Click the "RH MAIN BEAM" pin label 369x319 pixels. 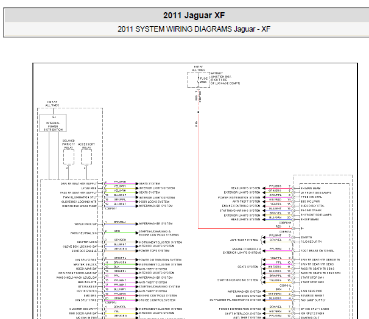pos(311,188)
